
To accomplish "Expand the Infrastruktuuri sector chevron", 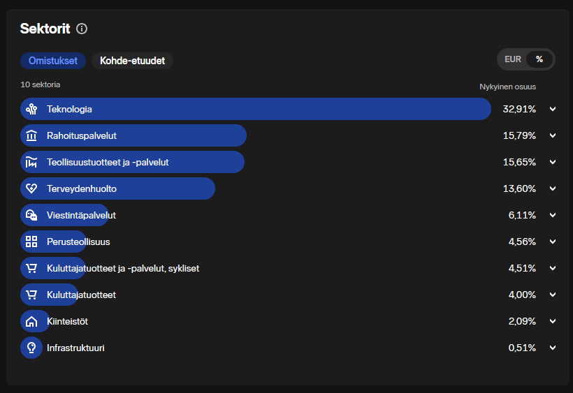I will tap(553, 348).
